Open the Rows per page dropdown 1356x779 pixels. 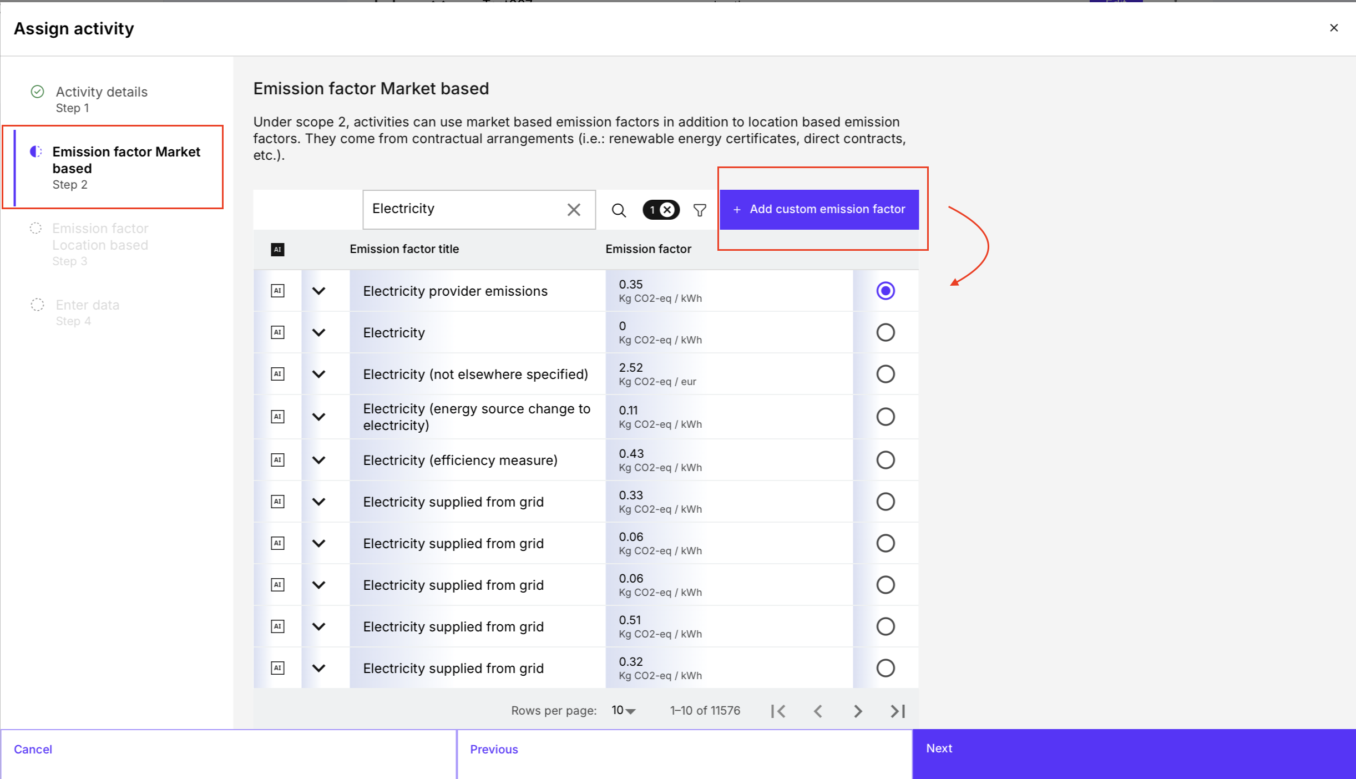(623, 711)
